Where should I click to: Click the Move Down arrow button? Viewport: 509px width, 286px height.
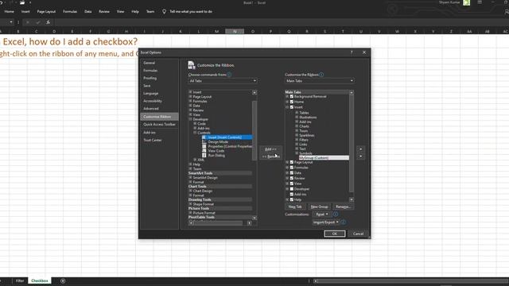[x=360, y=157]
